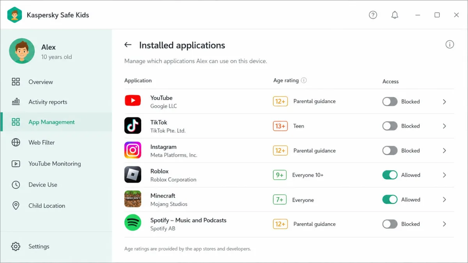Screen dimensions: 468x263
Task: Click the Access column header
Action: click(390, 81)
